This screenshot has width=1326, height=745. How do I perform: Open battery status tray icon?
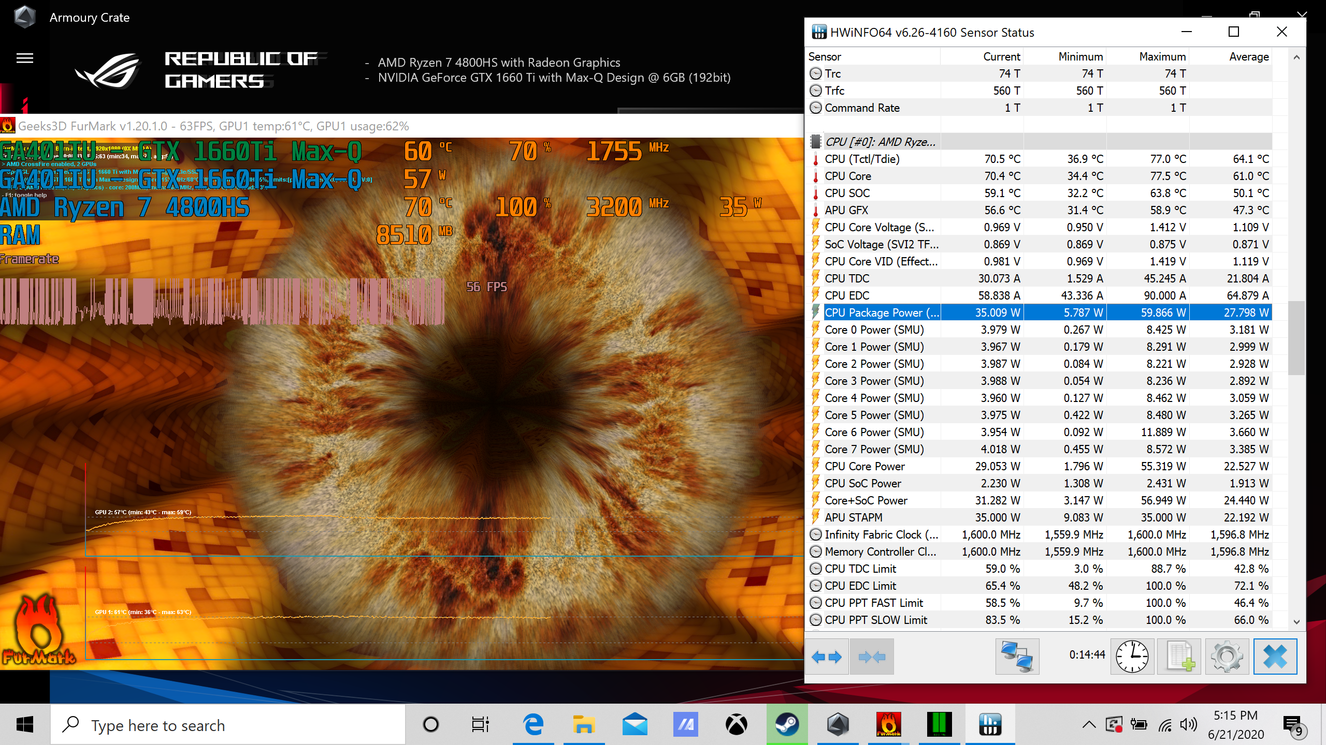[1138, 724]
